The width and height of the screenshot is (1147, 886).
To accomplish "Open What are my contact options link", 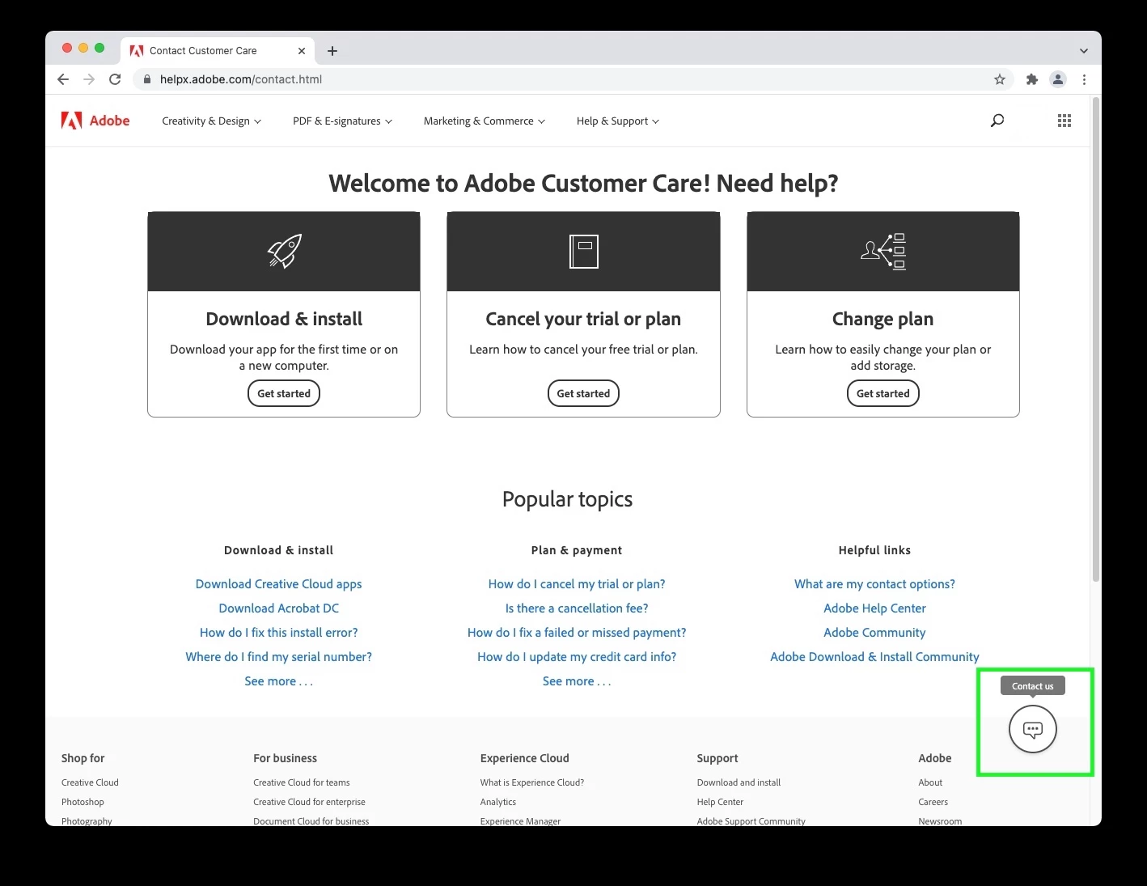I will click(874, 584).
